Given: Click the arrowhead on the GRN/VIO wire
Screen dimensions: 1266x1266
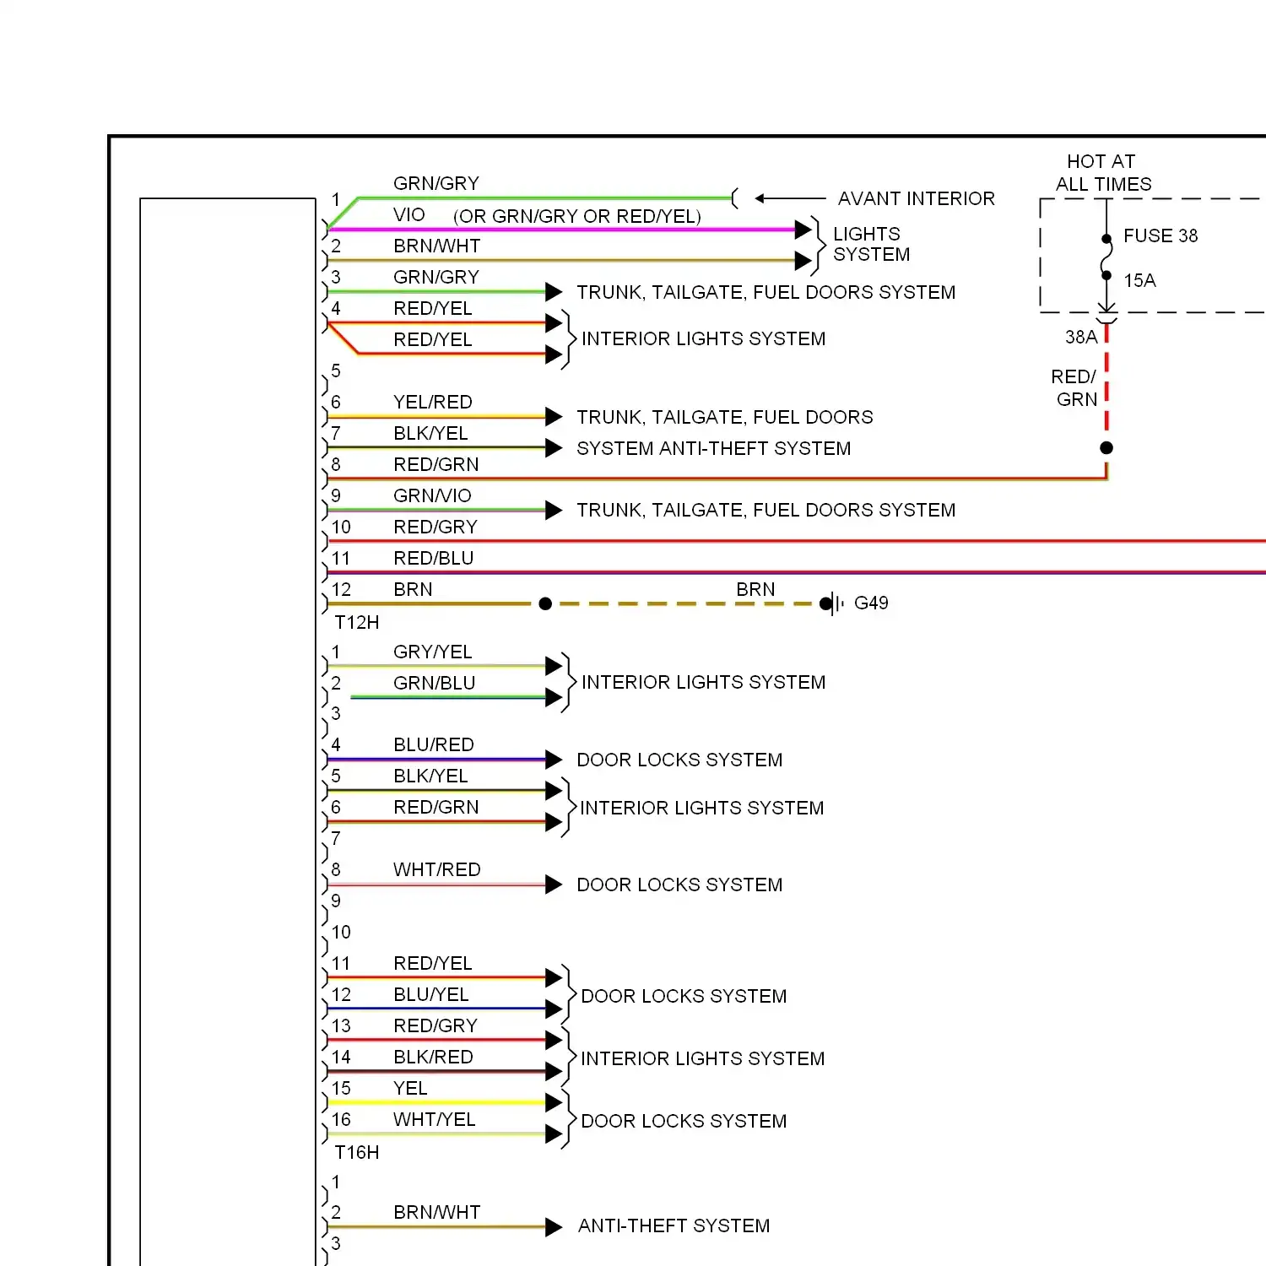Looking at the screenshot, I should 554,510.
